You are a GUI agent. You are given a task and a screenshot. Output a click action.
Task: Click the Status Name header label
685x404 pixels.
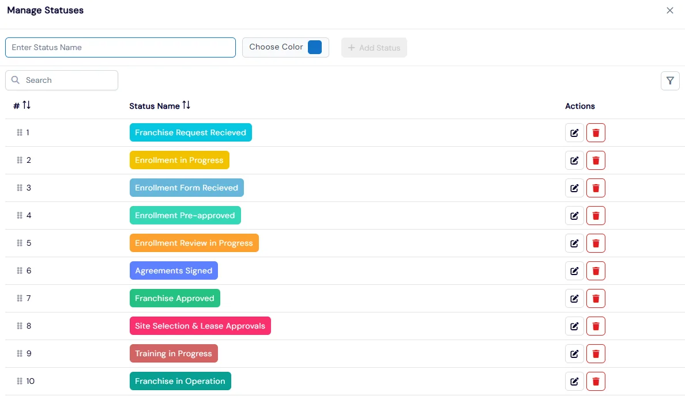click(x=154, y=106)
